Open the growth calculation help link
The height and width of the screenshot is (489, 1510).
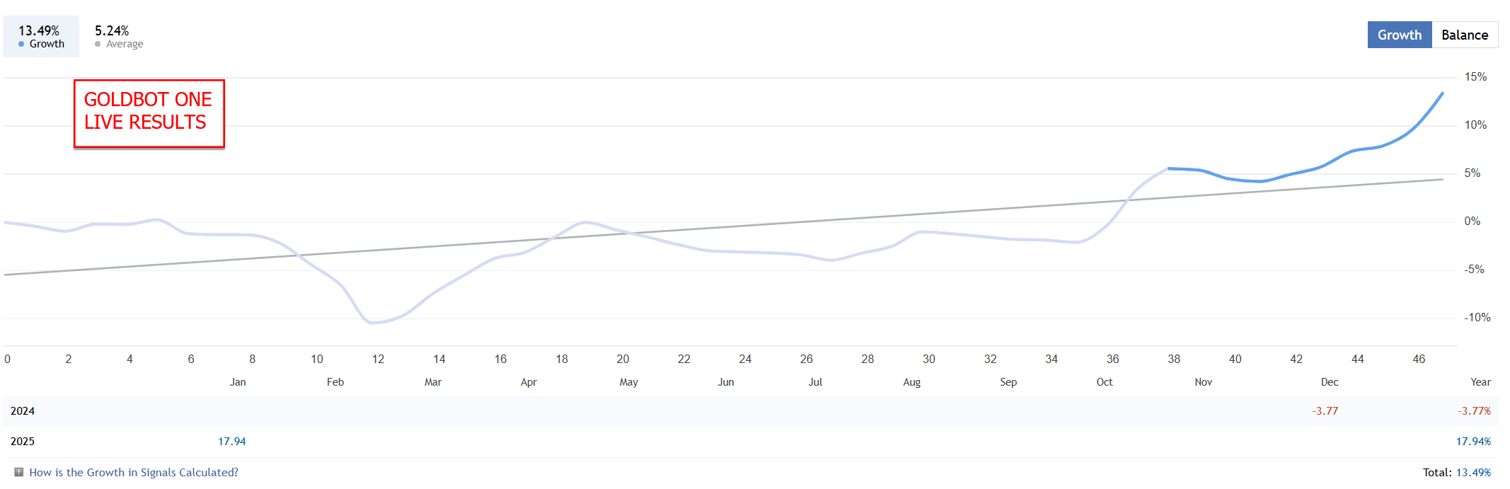134,472
